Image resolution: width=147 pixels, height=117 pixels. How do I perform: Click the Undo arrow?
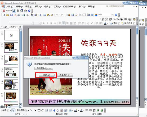[x=57, y=15]
